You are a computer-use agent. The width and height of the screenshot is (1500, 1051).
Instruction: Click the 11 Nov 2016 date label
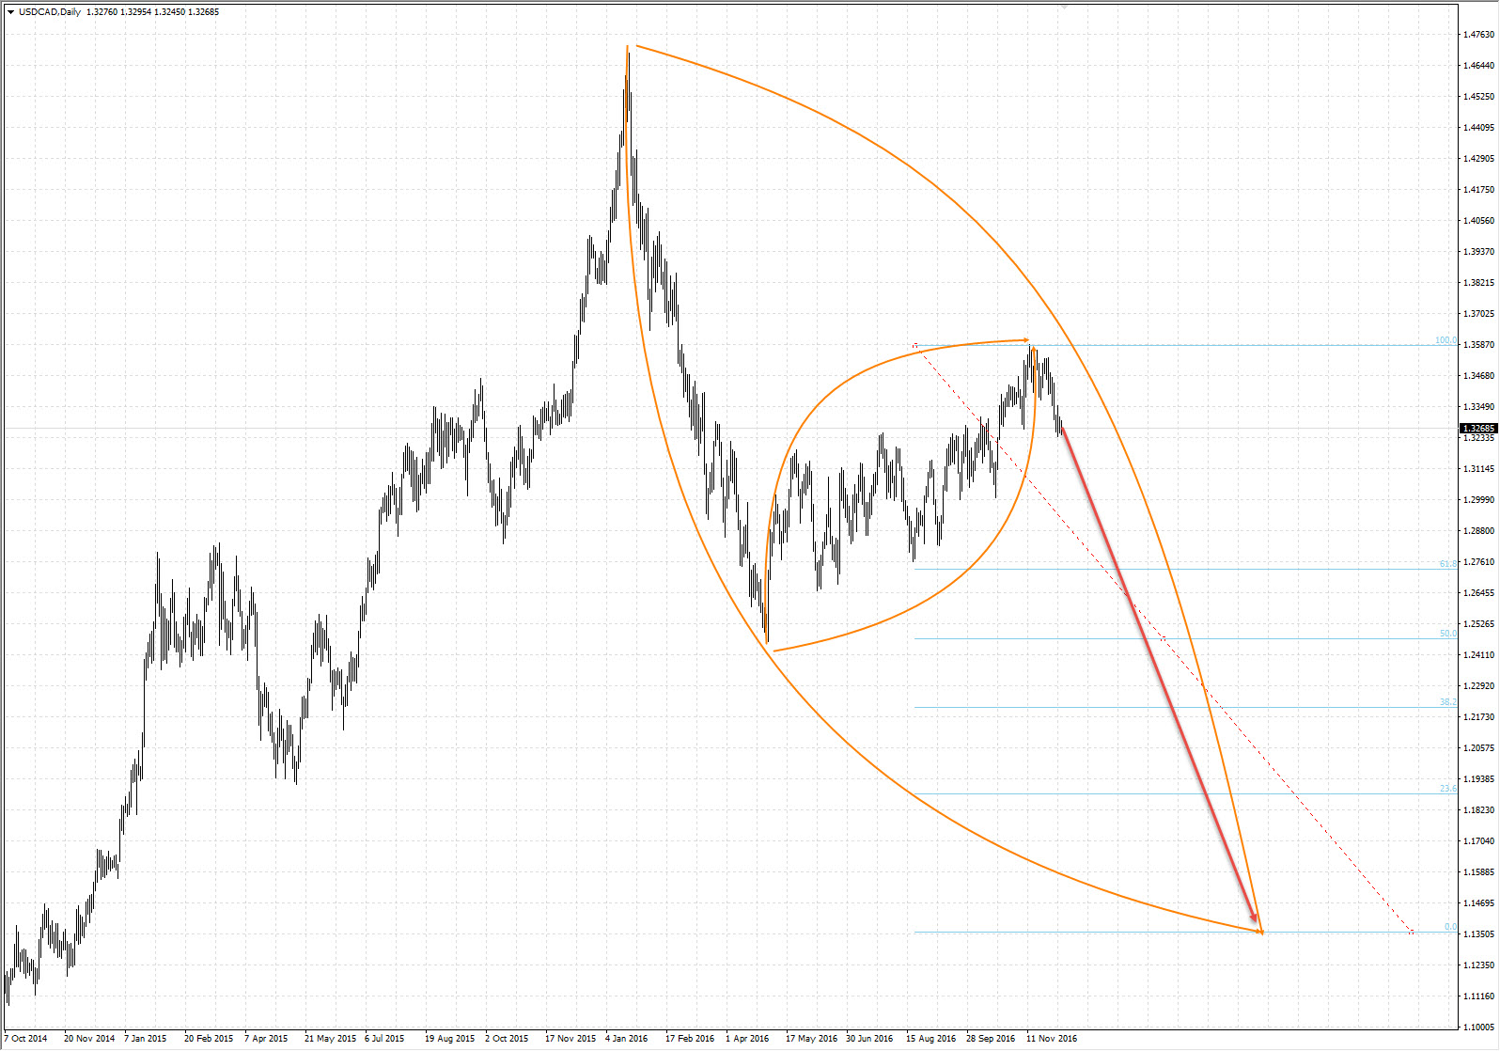(1052, 1039)
